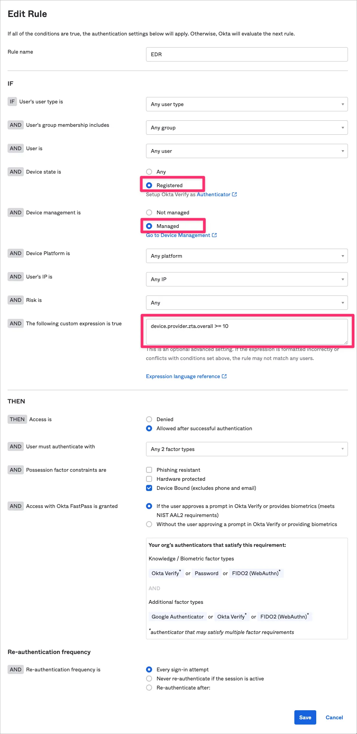This screenshot has width=357, height=734.
Task: Open the Any platform dropdown
Action: tap(246, 256)
